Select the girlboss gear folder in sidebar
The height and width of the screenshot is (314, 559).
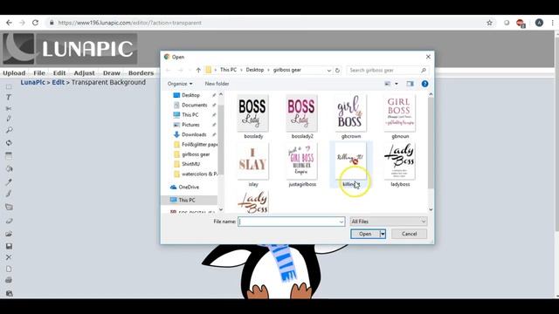[x=196, y=154]
